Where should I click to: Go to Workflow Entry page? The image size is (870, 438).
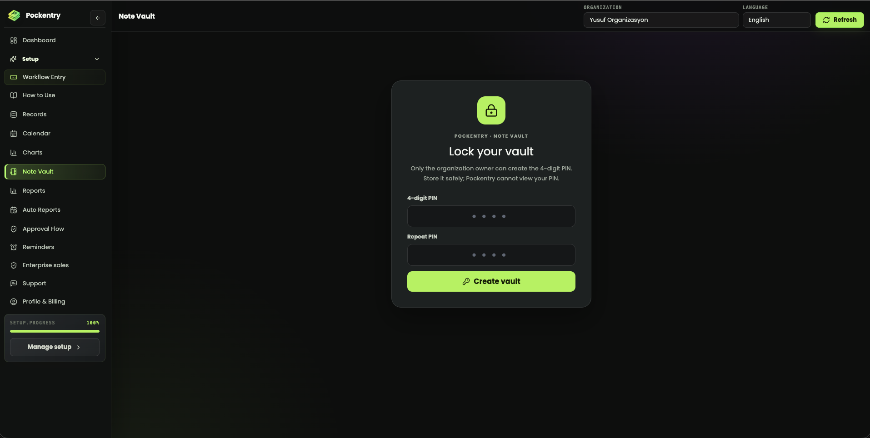pos(55,77)
